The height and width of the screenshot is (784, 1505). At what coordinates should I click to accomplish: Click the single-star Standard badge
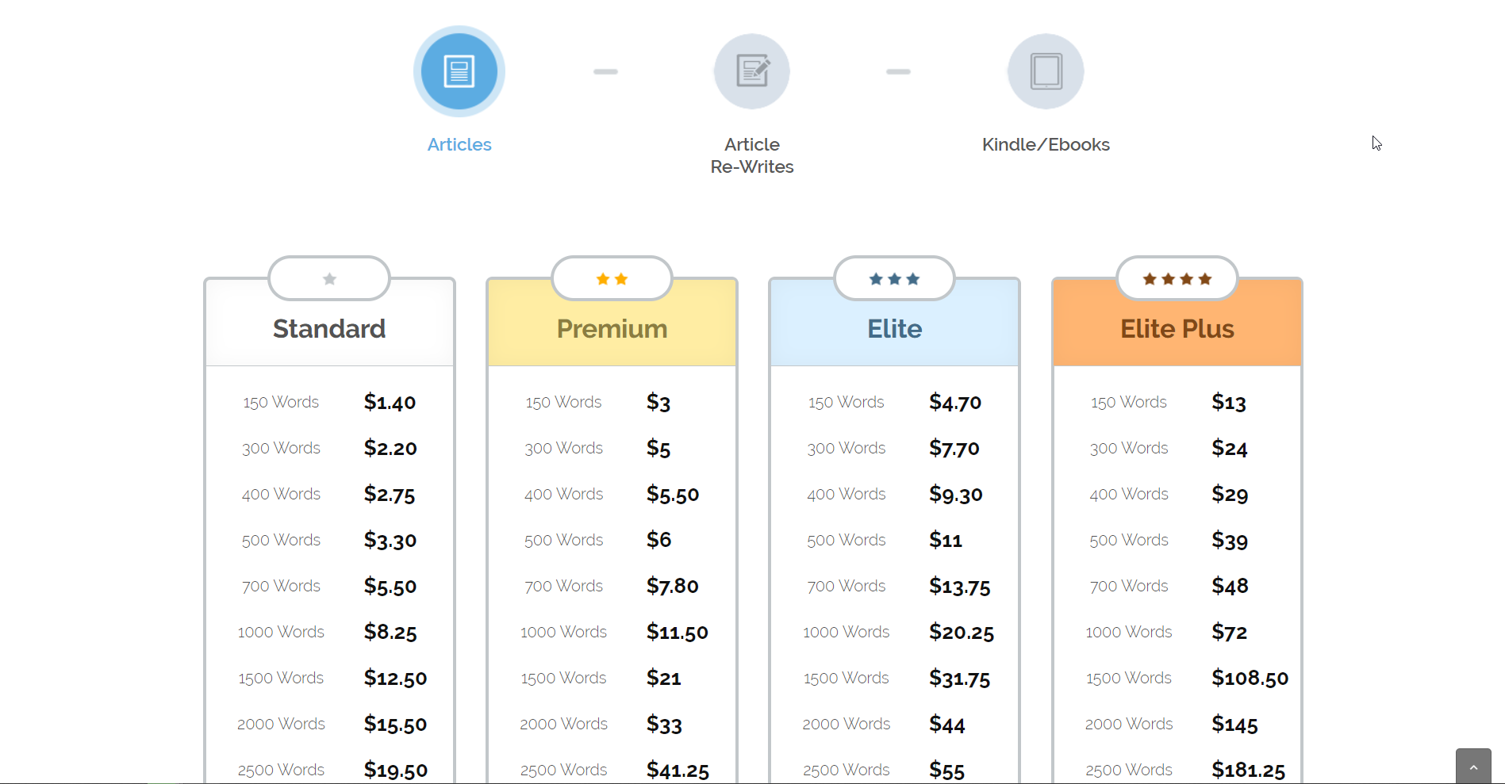pos(329,279)
